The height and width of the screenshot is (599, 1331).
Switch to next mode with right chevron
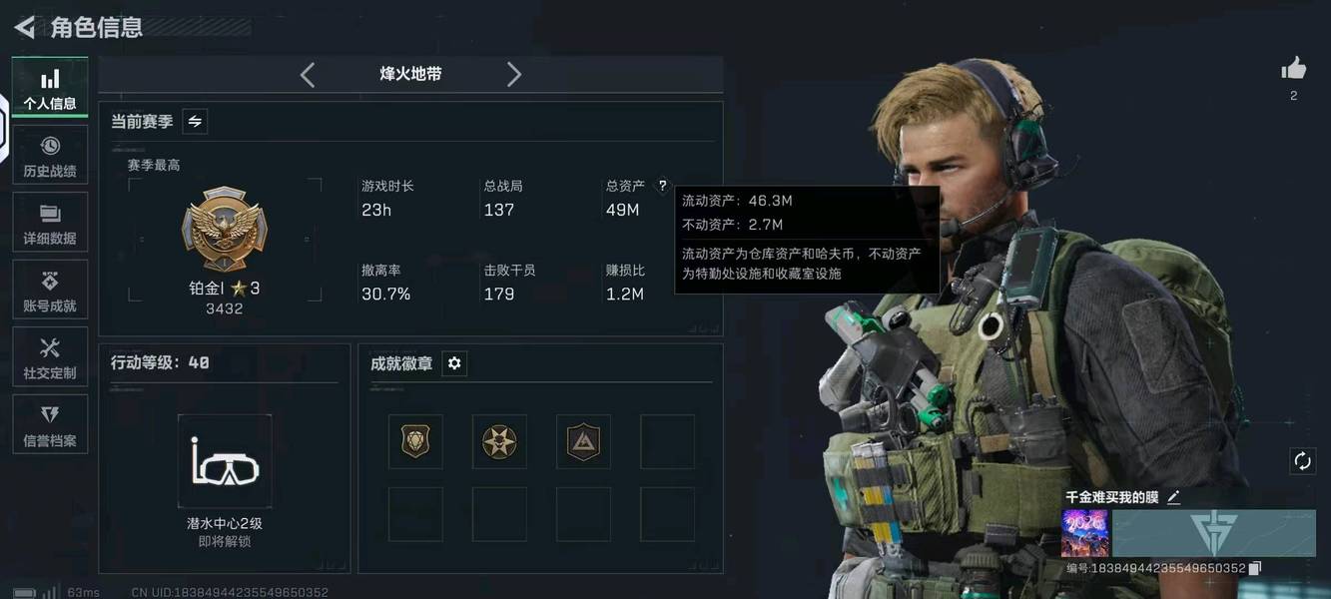[513, 74]
